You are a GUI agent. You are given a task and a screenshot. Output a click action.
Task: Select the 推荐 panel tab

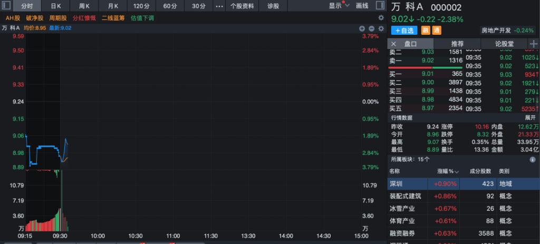click(457, 44)
